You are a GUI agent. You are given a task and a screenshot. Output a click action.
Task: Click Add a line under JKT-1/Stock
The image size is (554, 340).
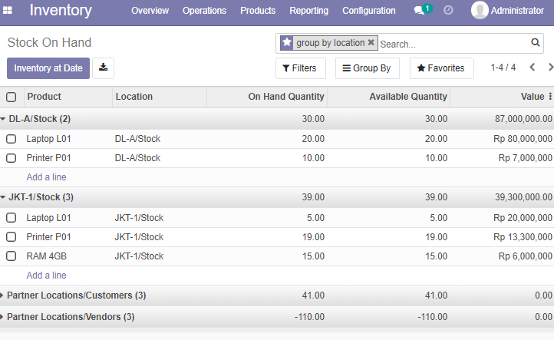click(46, 276)
